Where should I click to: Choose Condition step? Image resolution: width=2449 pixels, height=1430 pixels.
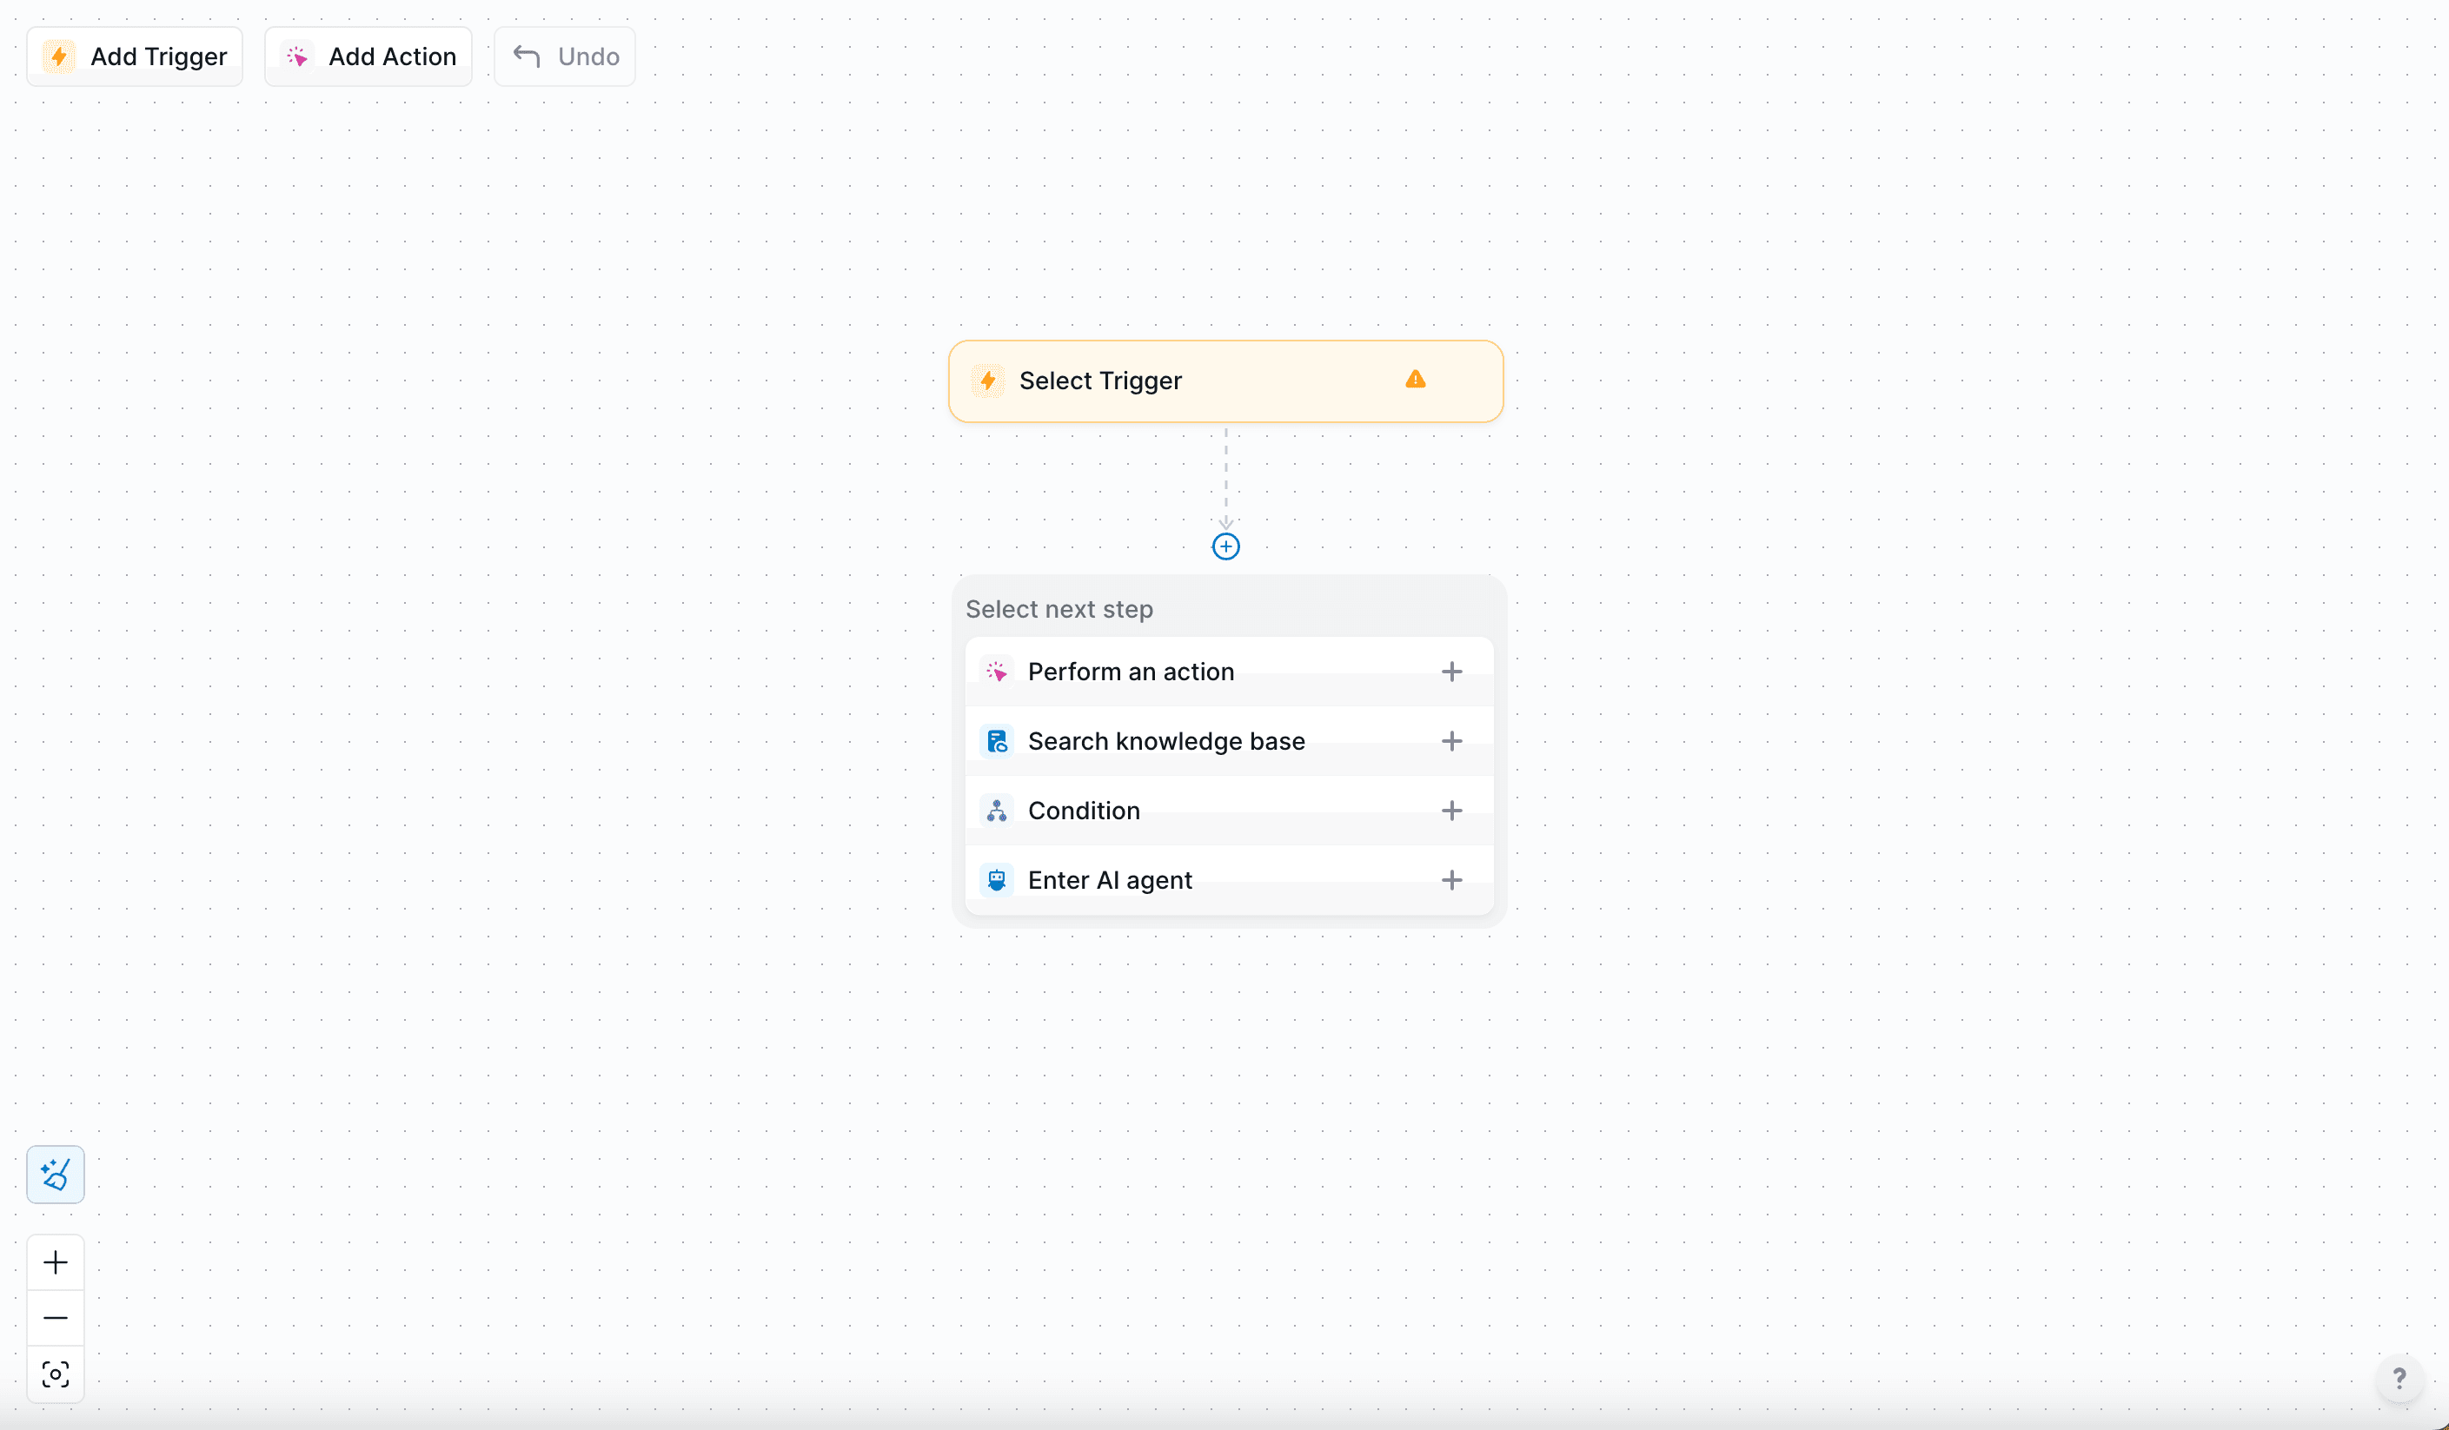point(1228,811)
